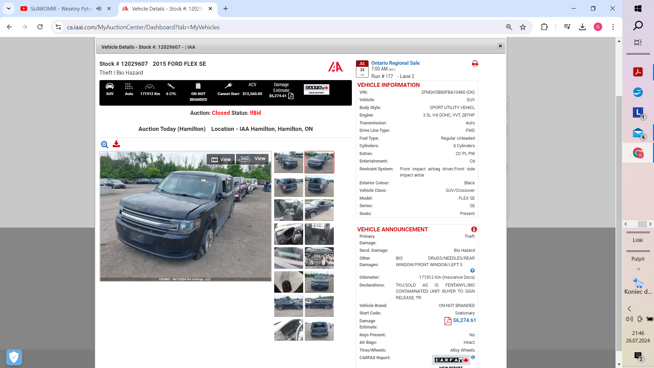Click the Vehicle Announcement info icon

(x=474, y=229)
